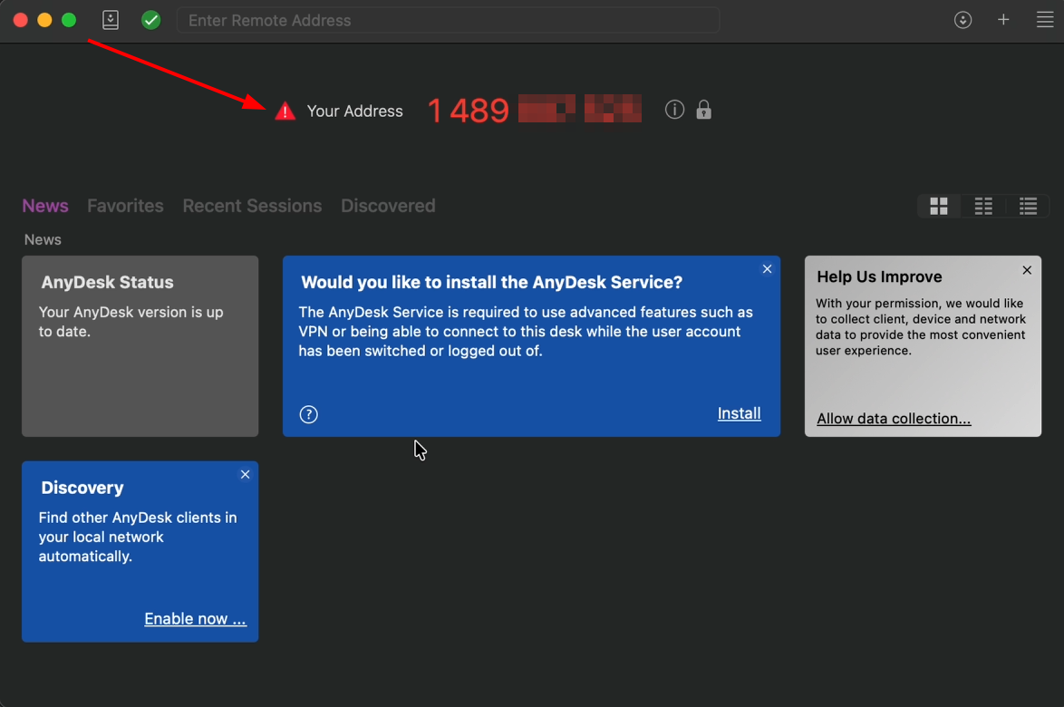
Task: Add new session with plus icon
Action: 1003,20
